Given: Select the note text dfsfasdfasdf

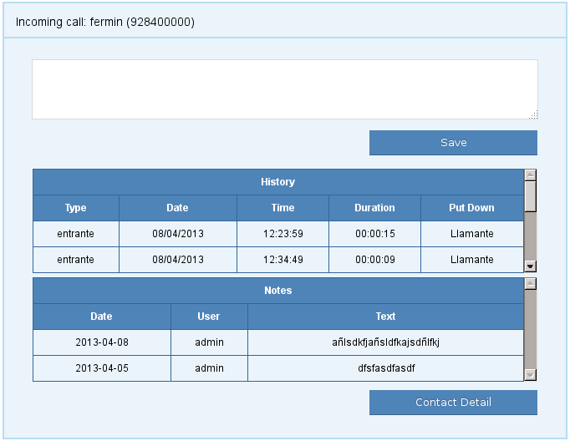Looking at the screenshot, I should (x=385, y=368).
